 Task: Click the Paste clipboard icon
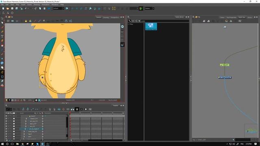click(x=44, y=9)
